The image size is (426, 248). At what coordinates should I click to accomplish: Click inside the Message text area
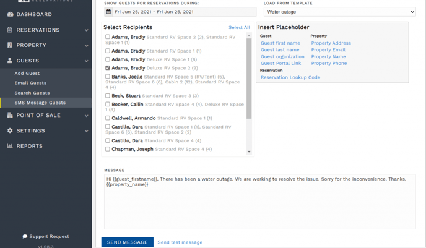pos(259,202)
